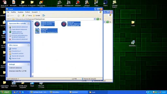Open Cerca search in toolbar
The width and height of the screenshot is (167, 94).
[x=29, y=16]
